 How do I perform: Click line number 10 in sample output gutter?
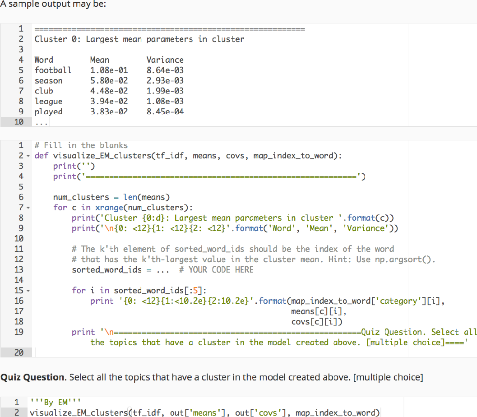[x=19, y=122]
